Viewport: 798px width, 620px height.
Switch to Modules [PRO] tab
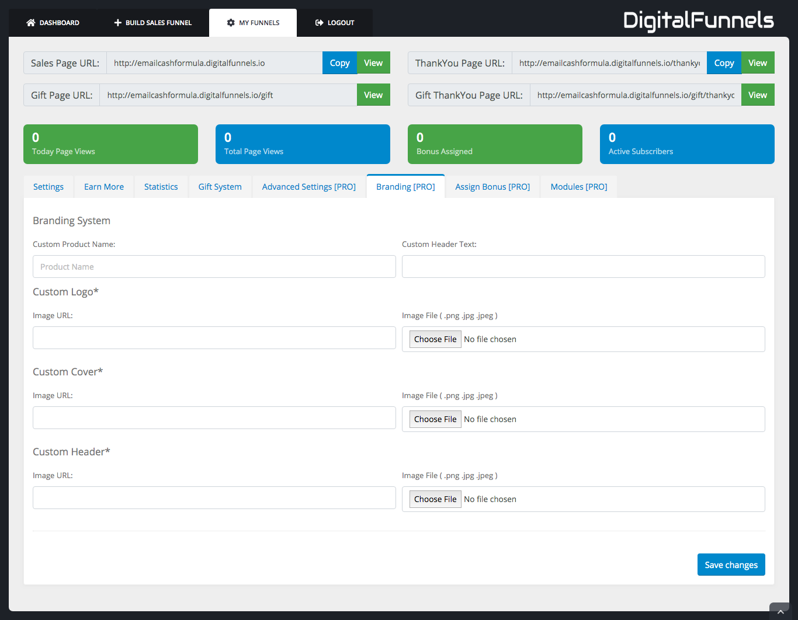pos(579,187)
